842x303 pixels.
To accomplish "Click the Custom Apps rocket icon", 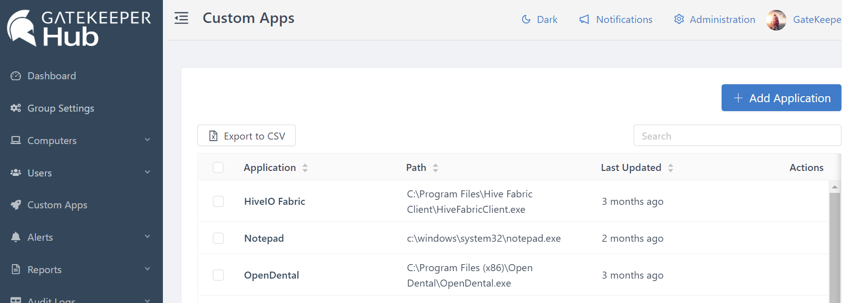I will 16,205.
